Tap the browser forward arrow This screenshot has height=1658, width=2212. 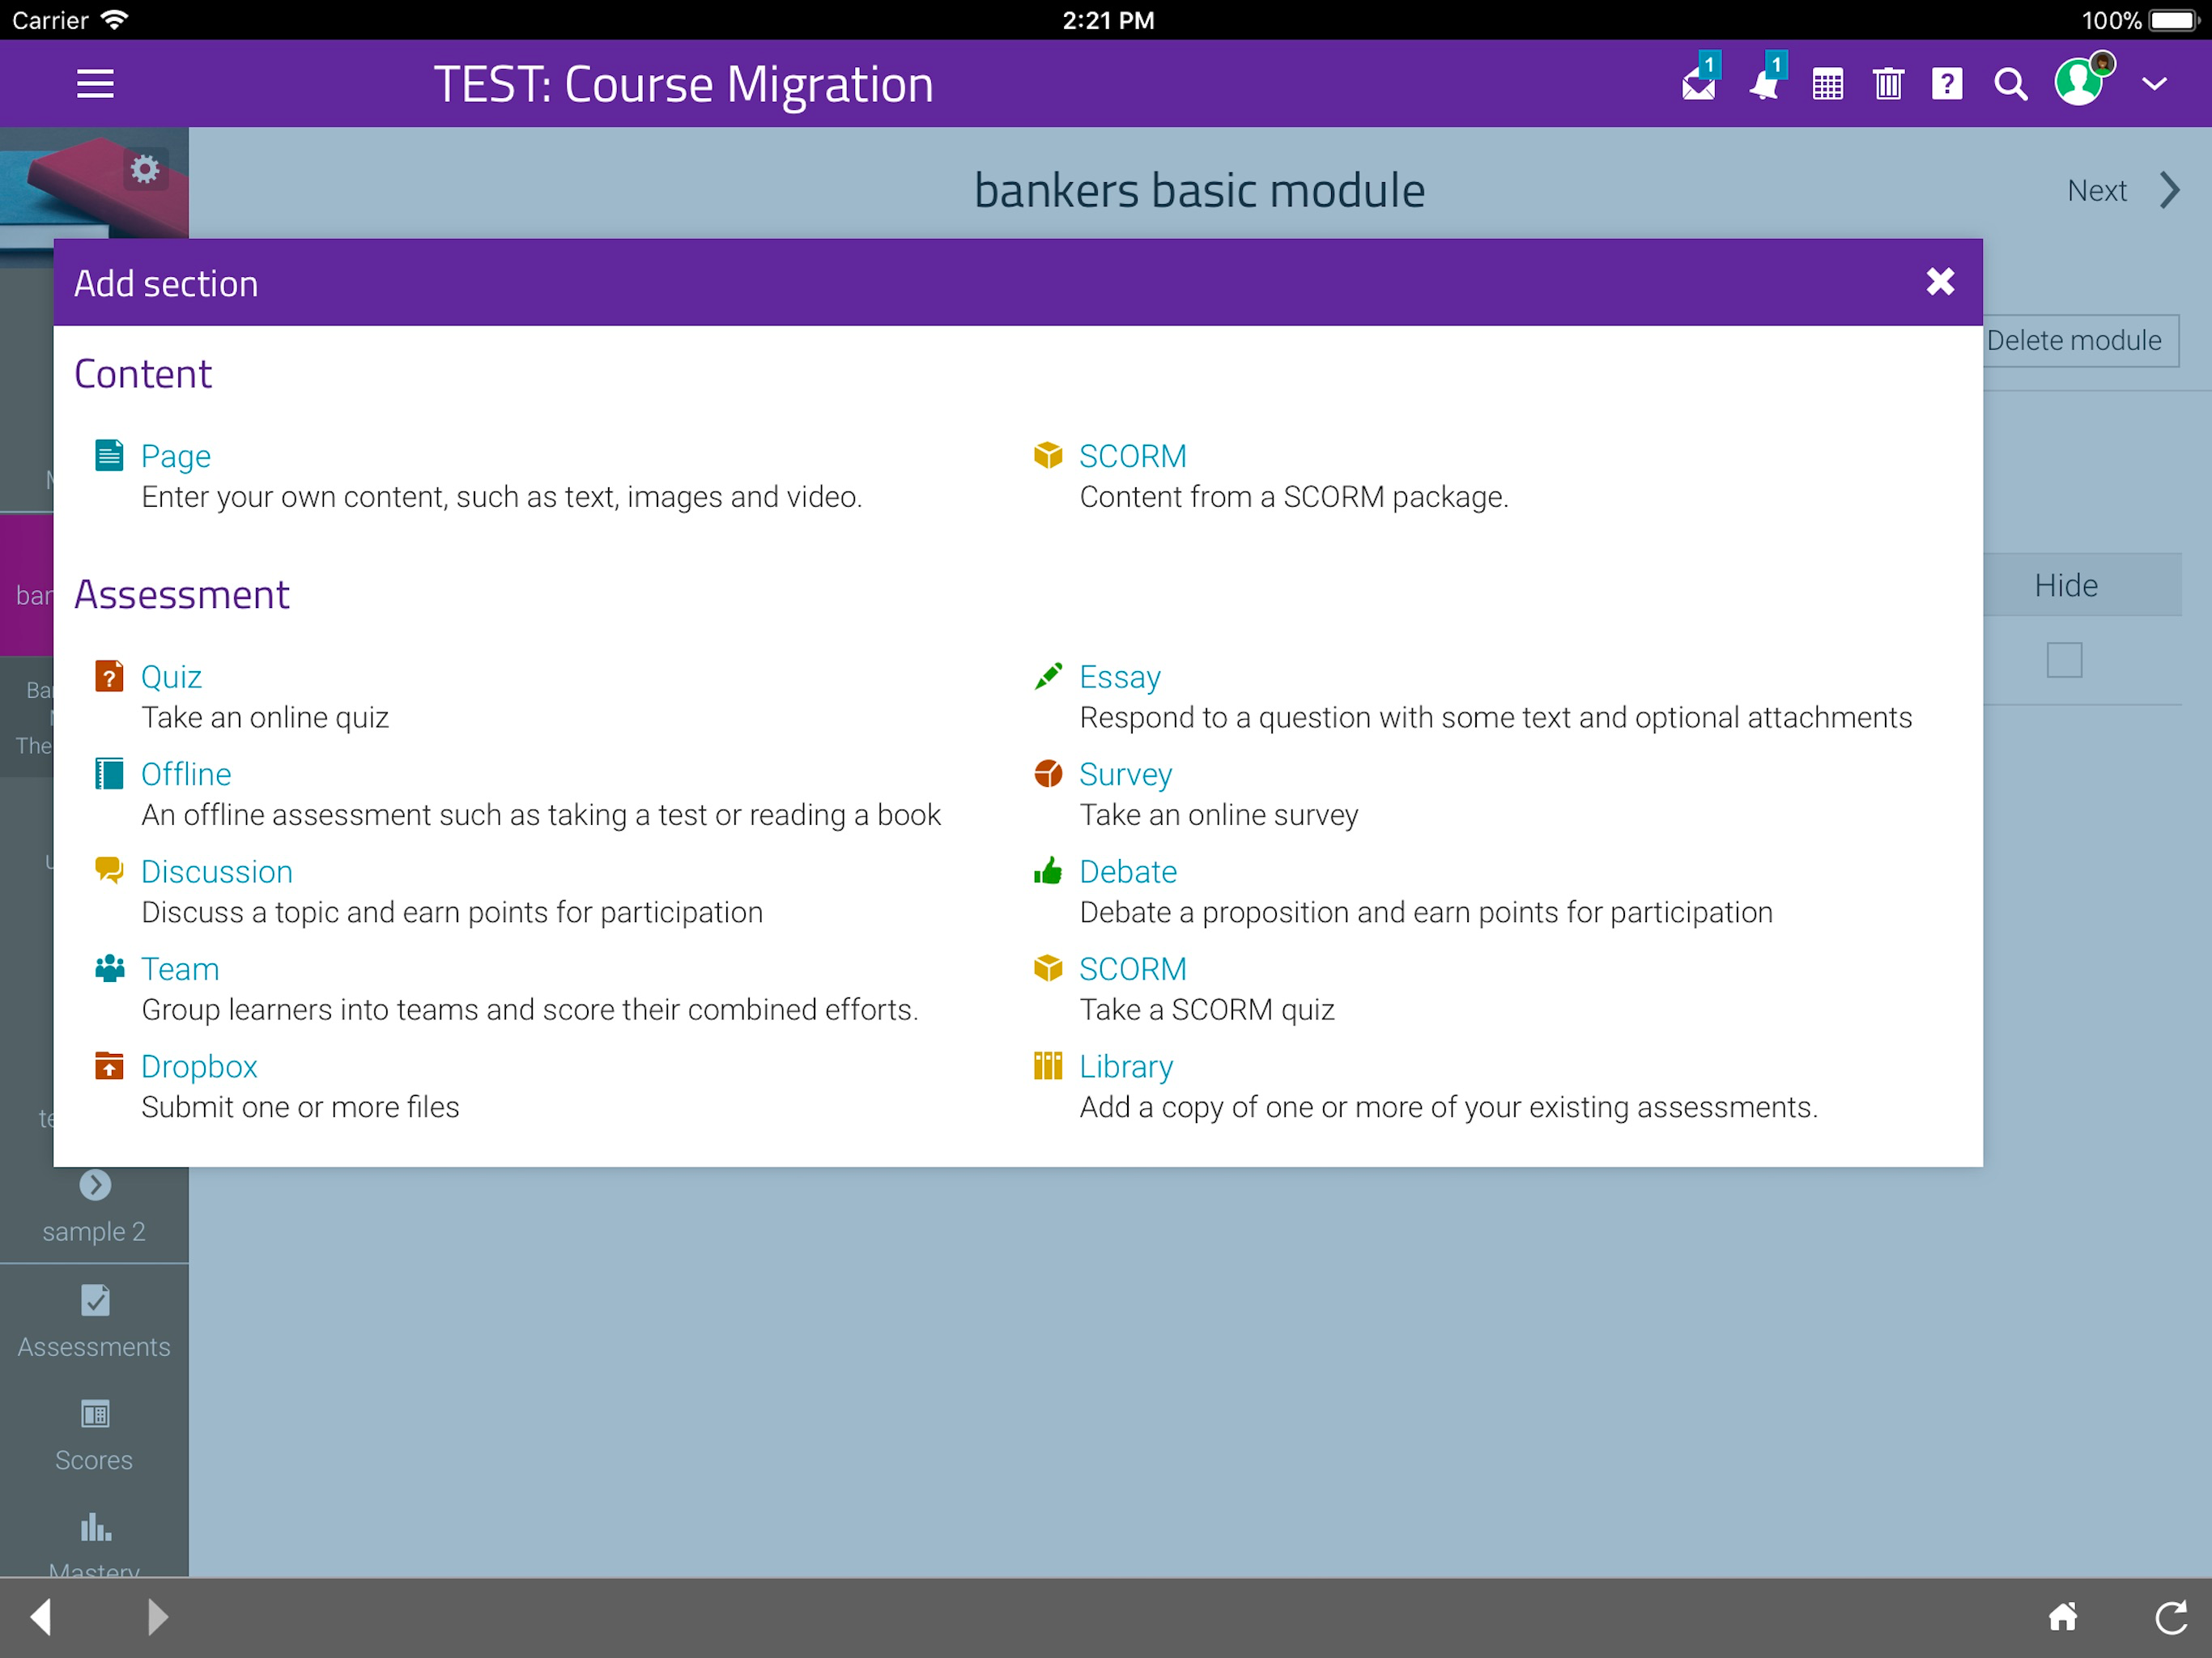pos(157,1617)
